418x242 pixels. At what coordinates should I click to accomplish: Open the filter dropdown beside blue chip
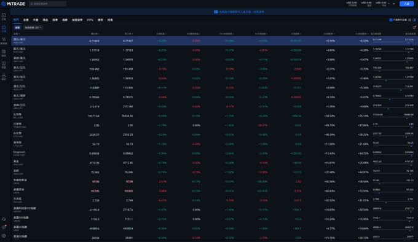(33, 28)
